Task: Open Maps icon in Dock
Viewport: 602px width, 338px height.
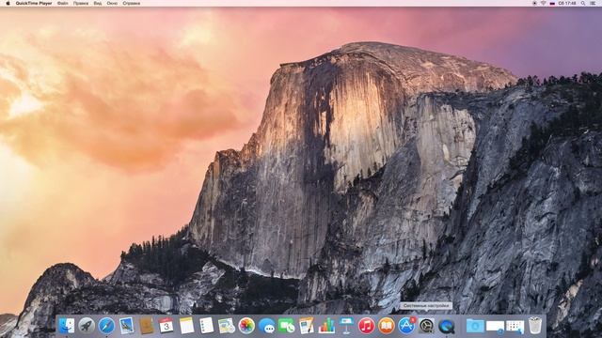Action: coord(227,326)
